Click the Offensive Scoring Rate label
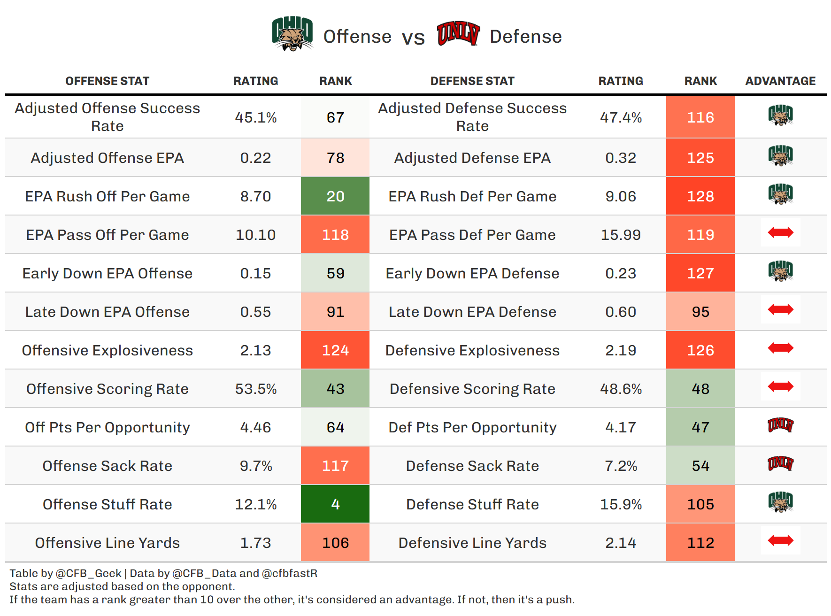This screenshot has height=616, width=831. pyautogui.click(x=107, y=389)
